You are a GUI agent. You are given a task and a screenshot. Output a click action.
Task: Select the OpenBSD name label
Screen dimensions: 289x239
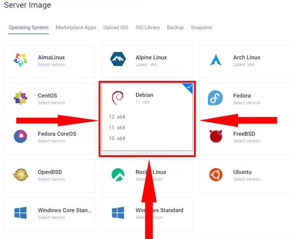coord(50,172)
